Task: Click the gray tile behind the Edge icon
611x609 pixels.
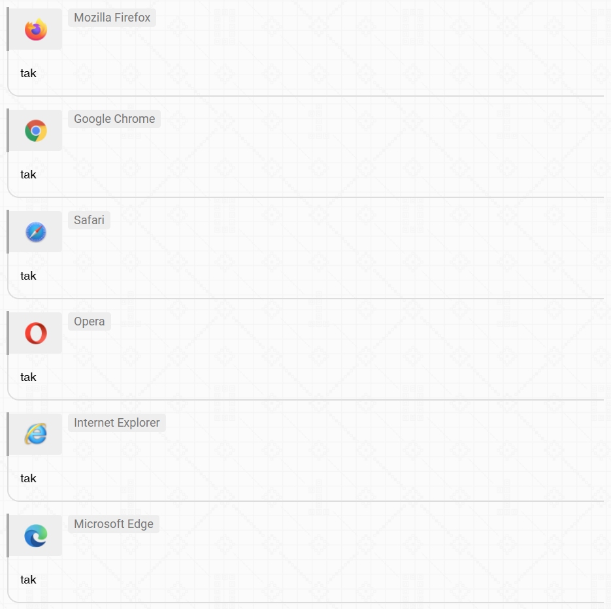Action: (x=35, y=536)
